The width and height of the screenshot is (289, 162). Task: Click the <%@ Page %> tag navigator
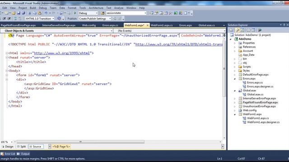point(61,147)
